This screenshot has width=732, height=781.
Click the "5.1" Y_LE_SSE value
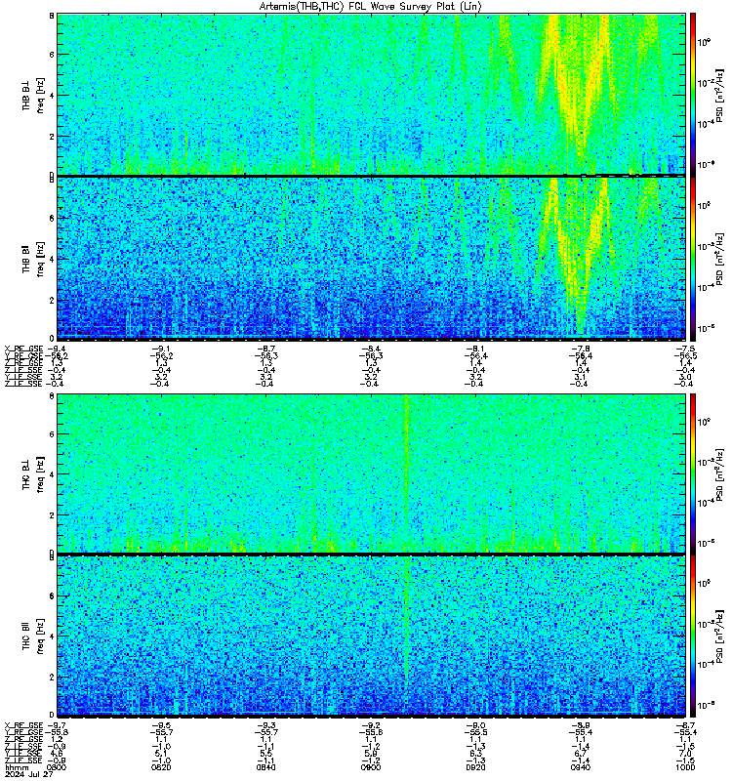pyautogui.click(x=161, y=754)
